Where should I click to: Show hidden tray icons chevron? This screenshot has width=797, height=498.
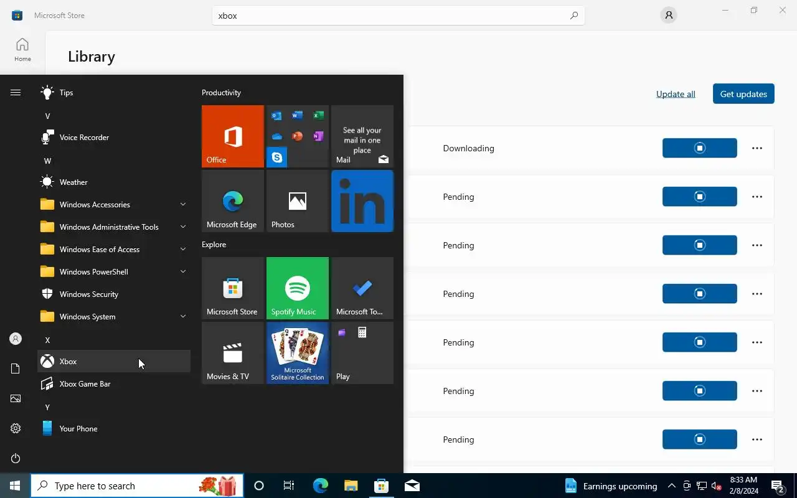coord(671,486)
